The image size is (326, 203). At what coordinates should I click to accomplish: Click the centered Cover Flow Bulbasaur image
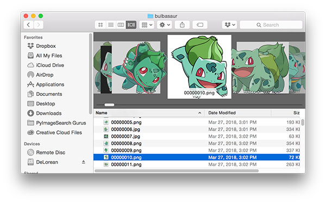(199, 67)
